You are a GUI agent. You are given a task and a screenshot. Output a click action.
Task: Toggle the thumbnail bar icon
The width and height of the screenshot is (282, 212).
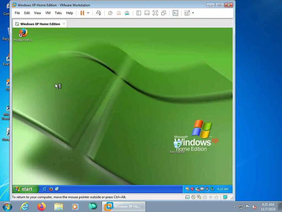pyautogui.click(x=147, y=13)
